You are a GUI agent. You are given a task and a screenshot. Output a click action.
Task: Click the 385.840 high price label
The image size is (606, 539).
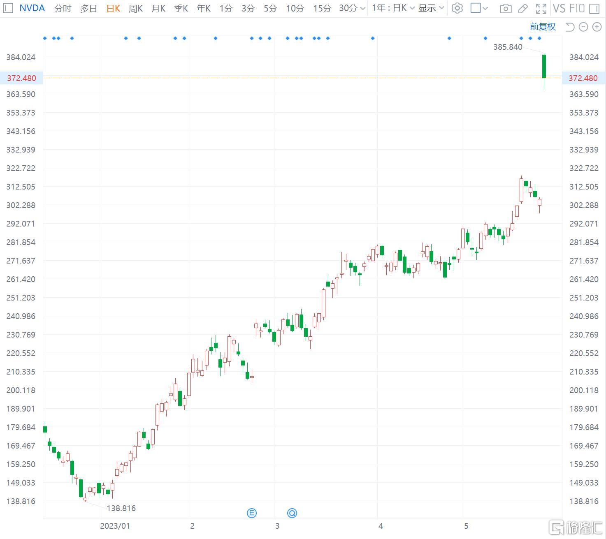508,47
